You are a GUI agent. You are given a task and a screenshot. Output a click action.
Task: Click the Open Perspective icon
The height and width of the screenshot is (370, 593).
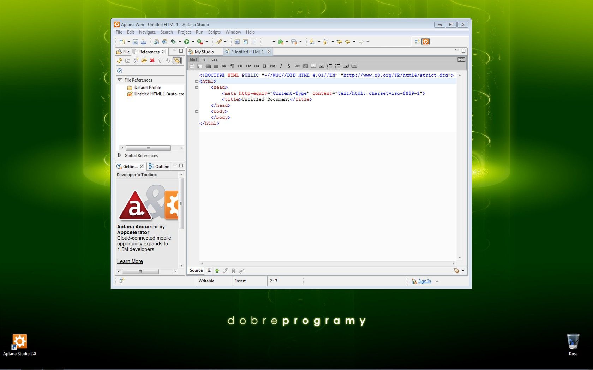click(x=417, y=42)
